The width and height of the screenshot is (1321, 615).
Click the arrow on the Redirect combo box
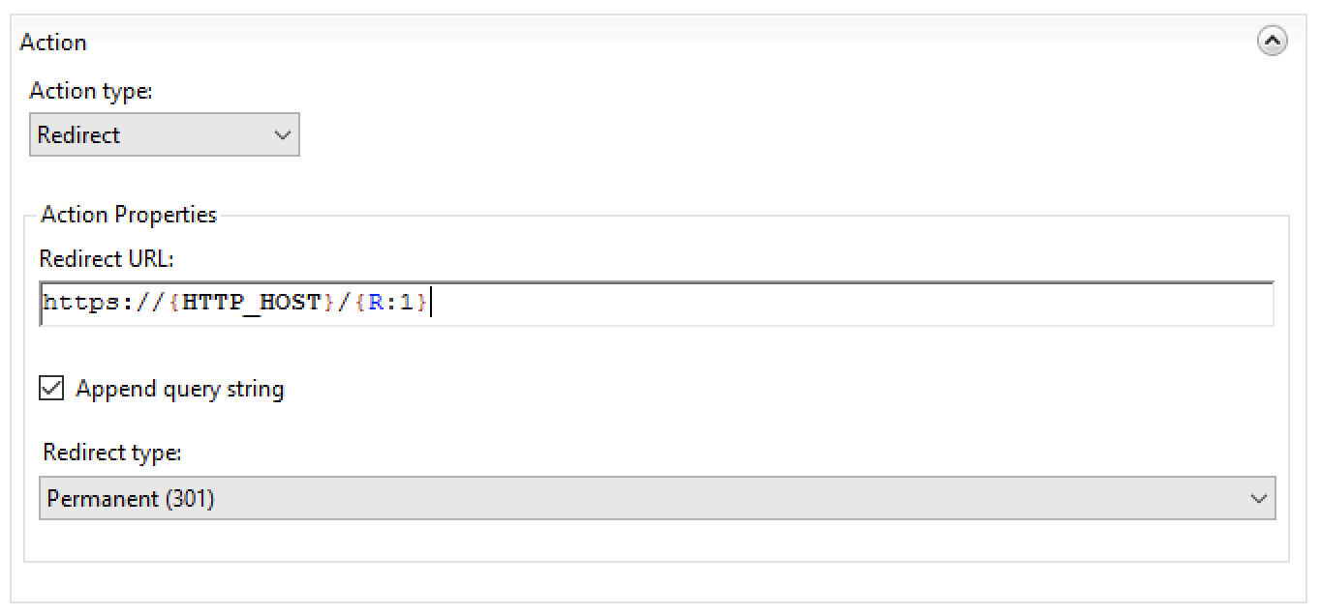283,135
